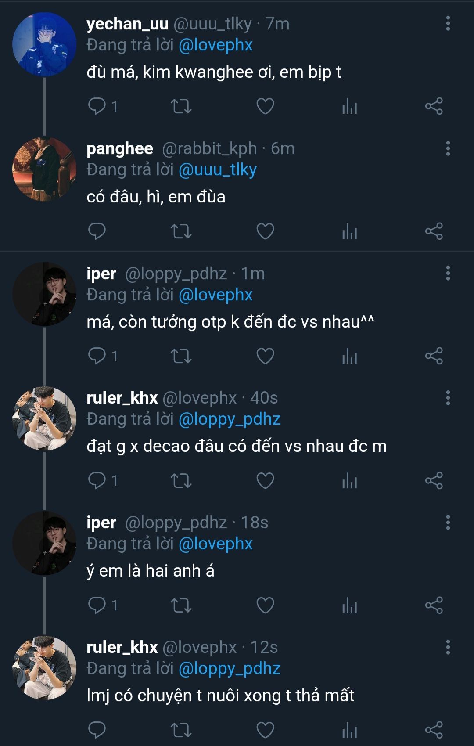Open more options for yechan_uu's tweet
This screenshot has height=746, width=474.
pyautogui.click(x=448, y=24)
